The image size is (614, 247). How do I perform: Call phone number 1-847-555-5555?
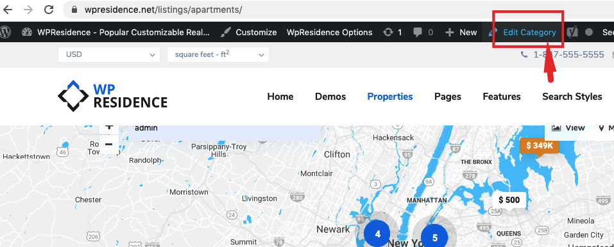(568, 55)
